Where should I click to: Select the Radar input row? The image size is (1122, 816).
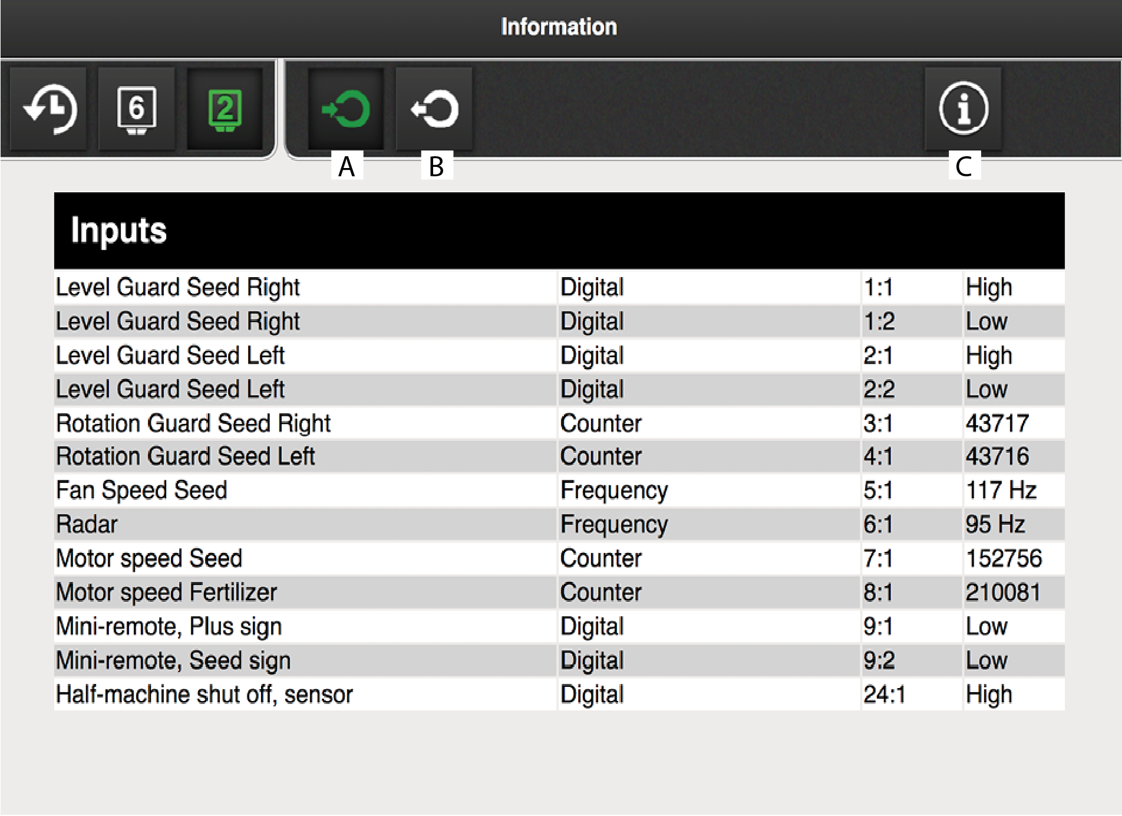coord(87,524)
